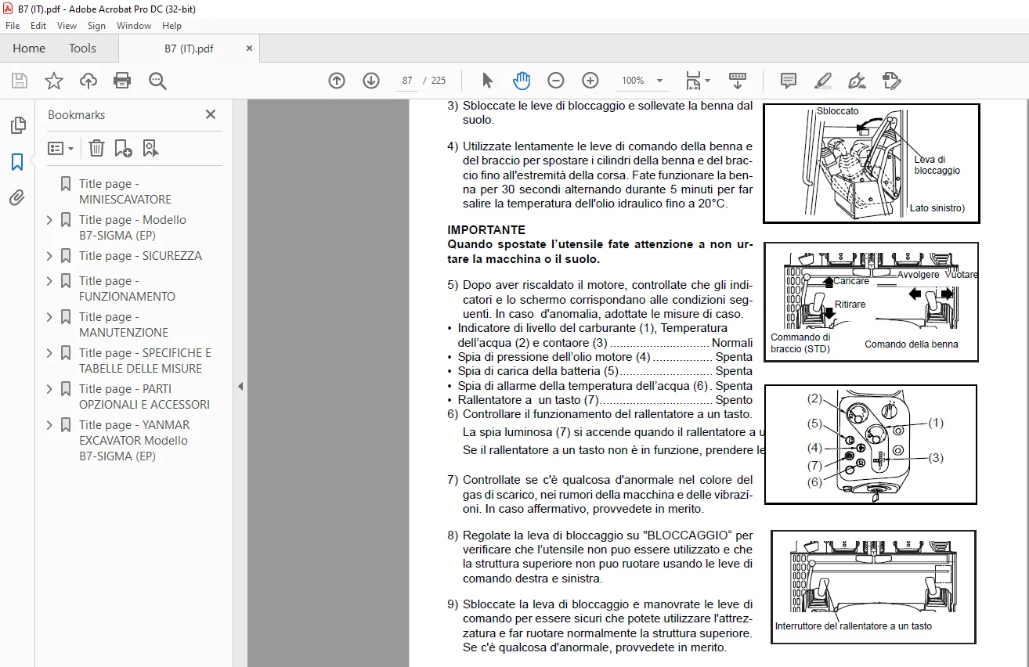1029x667 pixels.
Task: Open Title page - MINIESCAVATORE bookmark
Action: [125, 191]
